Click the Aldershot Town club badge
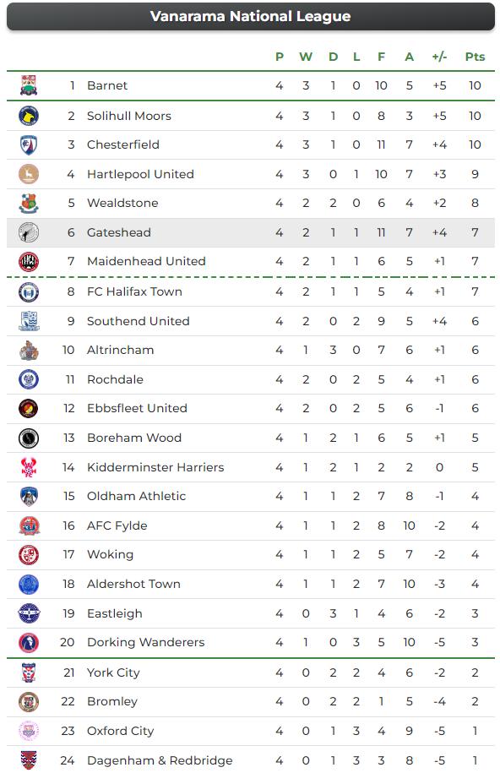500x773 pixels. pos(29,585)
